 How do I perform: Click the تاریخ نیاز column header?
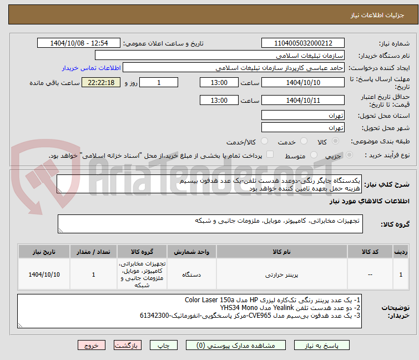(x=44, y=252)
